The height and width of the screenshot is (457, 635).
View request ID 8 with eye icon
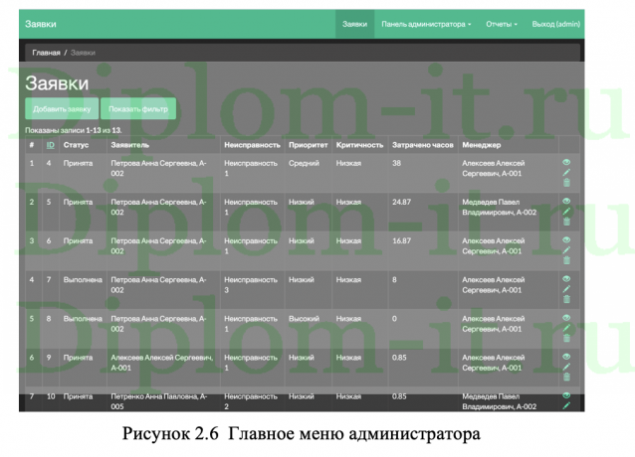click(x=566, y=318)
